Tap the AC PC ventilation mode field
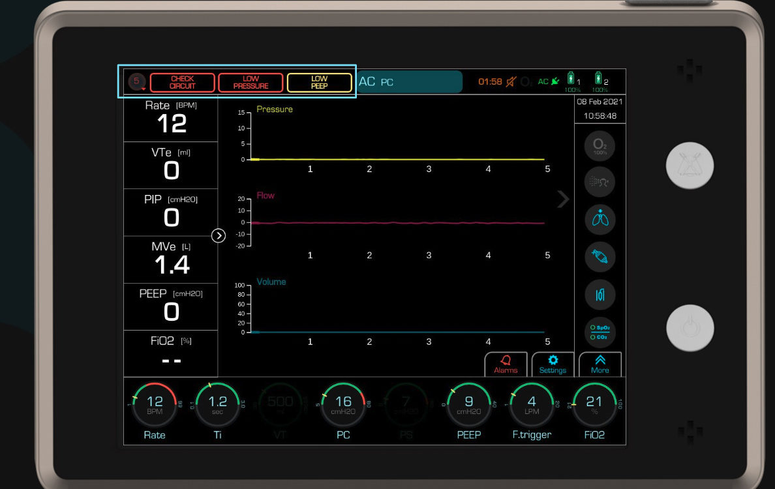This screenshot has height=489, width=775. [409, 82]
